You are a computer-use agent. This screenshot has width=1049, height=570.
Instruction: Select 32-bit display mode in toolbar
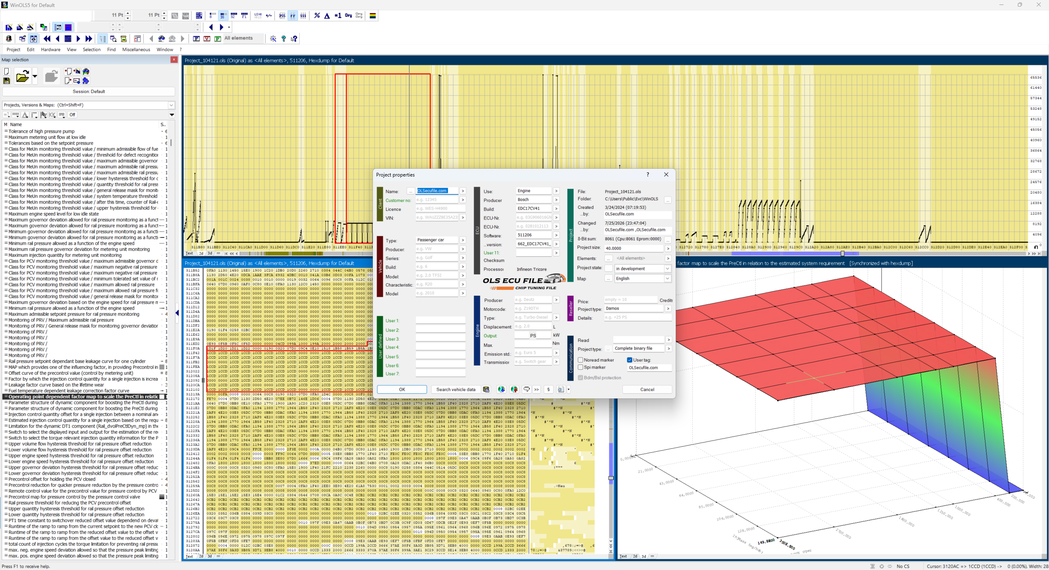click(x=234, y=16)
